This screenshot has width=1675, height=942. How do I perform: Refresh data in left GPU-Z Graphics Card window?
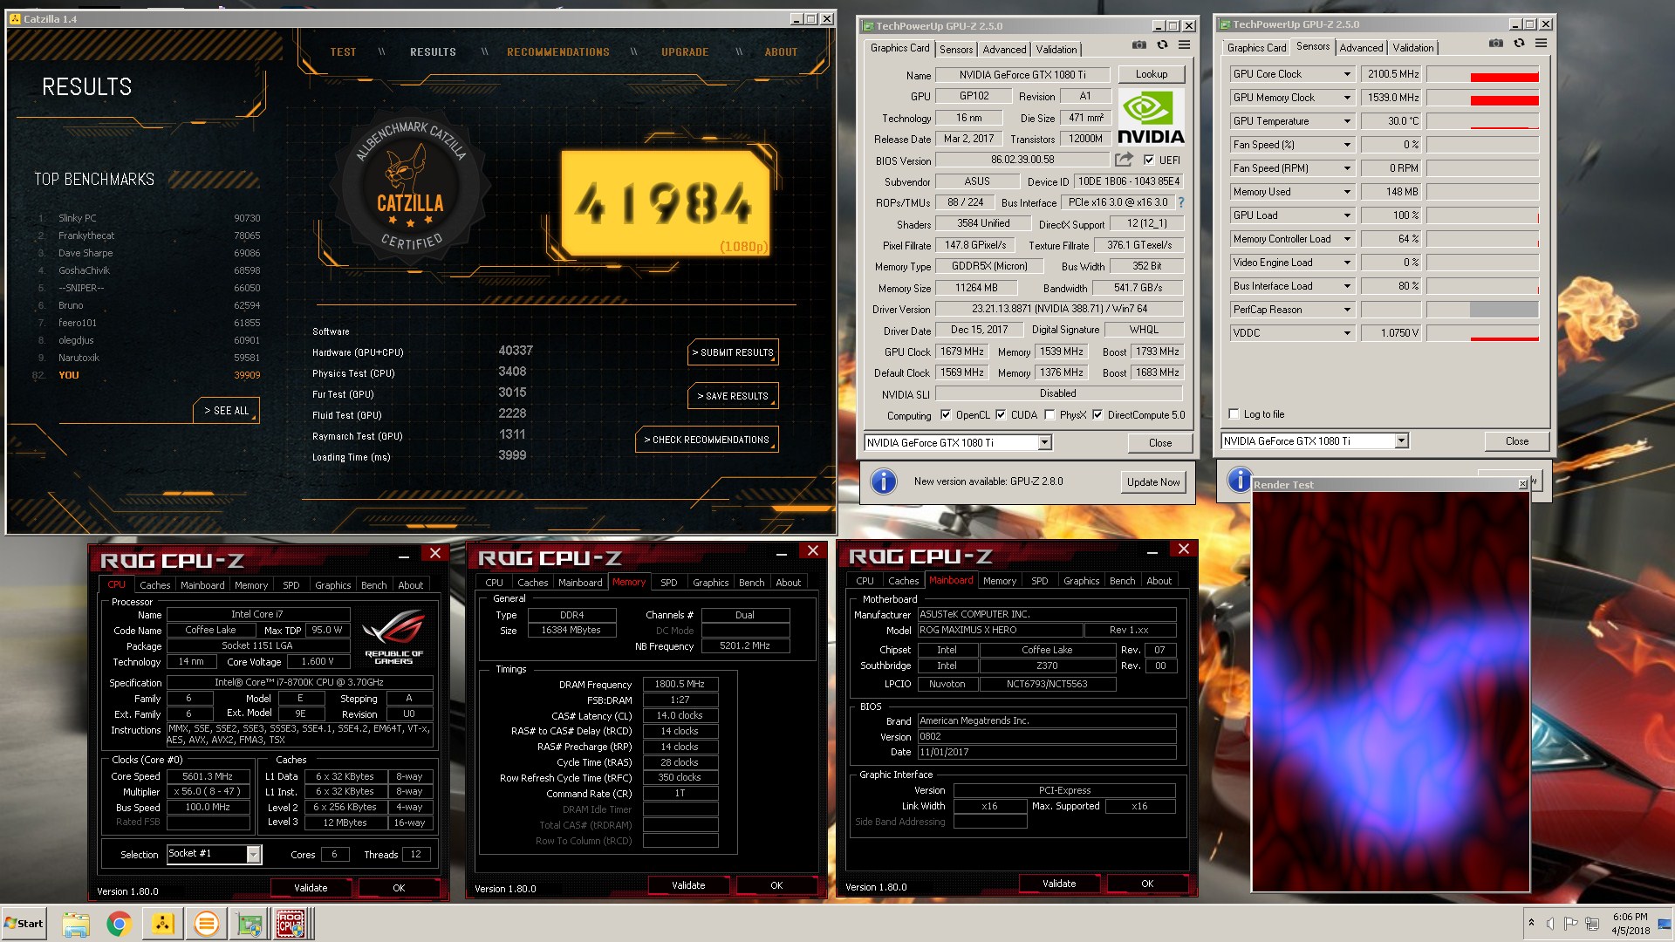pyautogui.click(x=1162, y=44)
